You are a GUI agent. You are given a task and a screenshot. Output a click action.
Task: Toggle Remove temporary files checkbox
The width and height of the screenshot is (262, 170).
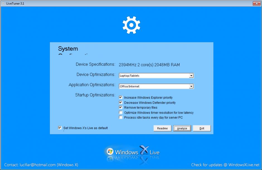pyautogui.click(x=121, y=107)
